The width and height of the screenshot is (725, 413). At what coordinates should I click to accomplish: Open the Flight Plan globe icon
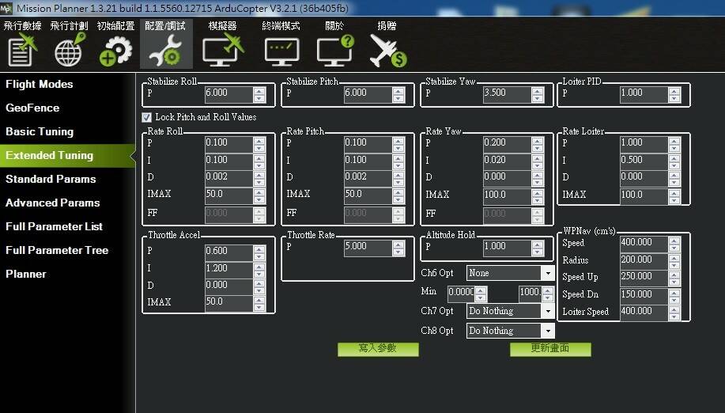click(69, 50)
